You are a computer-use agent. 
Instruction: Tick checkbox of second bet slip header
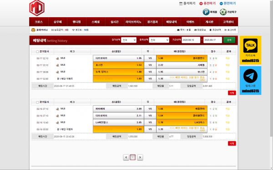(x=37, y=102)
